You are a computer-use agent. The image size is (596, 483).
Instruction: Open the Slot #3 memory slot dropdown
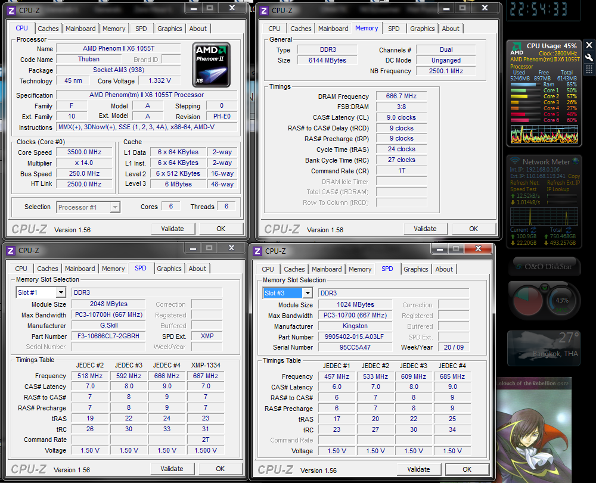click(x=308, y=293)
